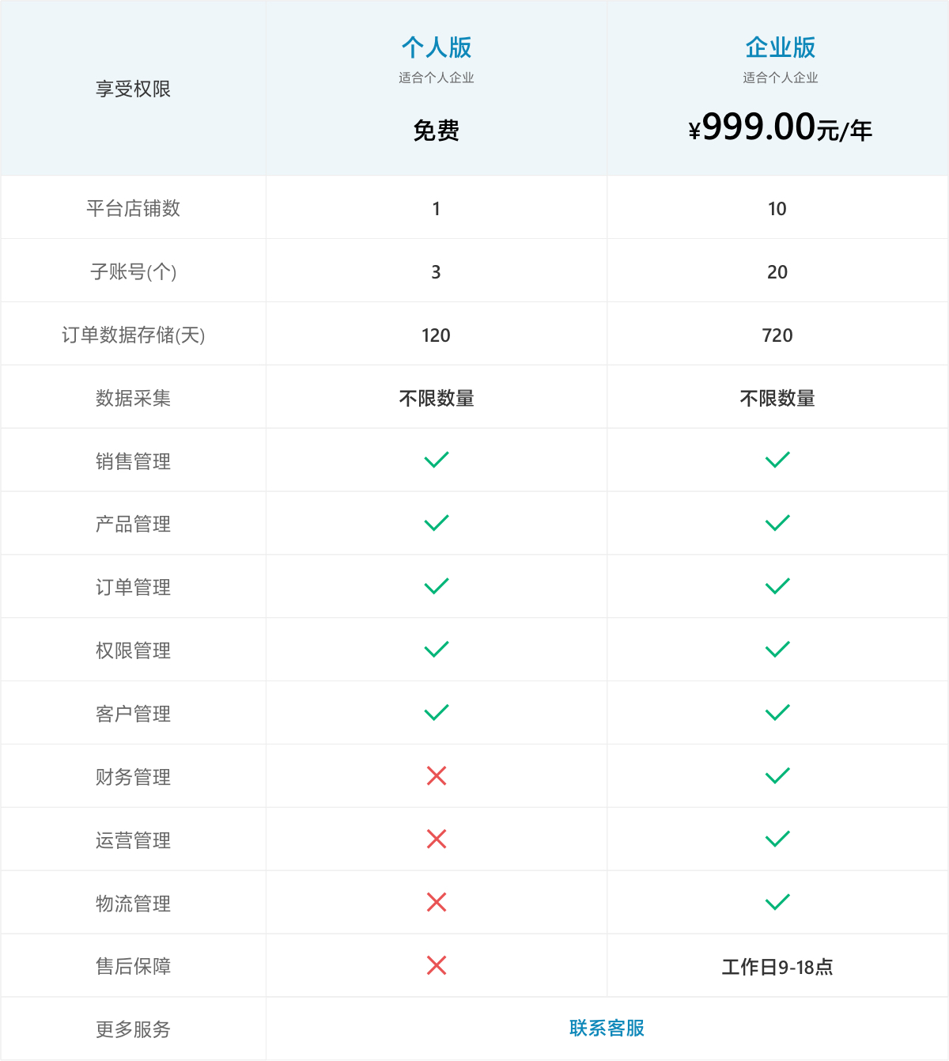Image resolution: width=949 pixels, height=1061 pixels.
Task: Click the ¥999.00元/年 price text
Action: [x=780, y=128]
